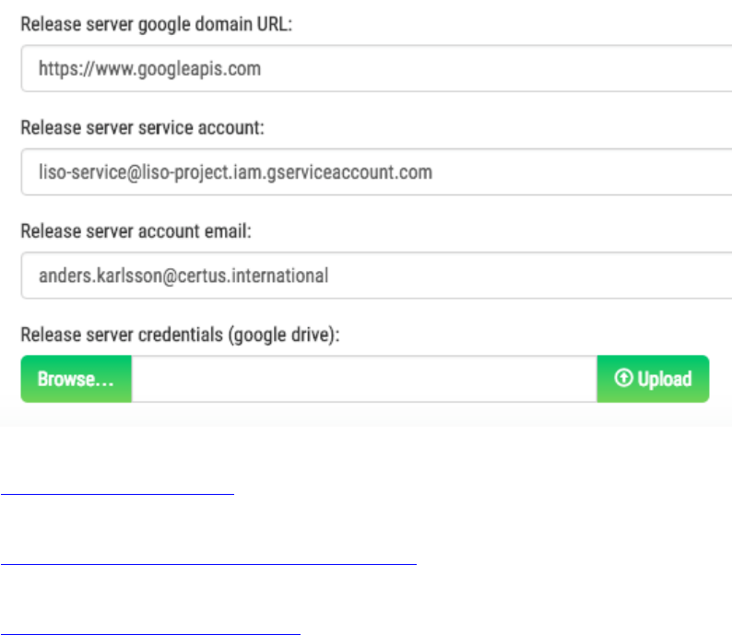The image size is (732, 635).
Task: Open the medium-length underlined blue link
Action: (151, 631)
